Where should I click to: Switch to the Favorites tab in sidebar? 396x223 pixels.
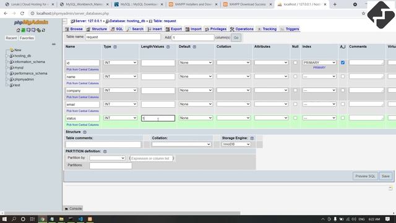27,38
